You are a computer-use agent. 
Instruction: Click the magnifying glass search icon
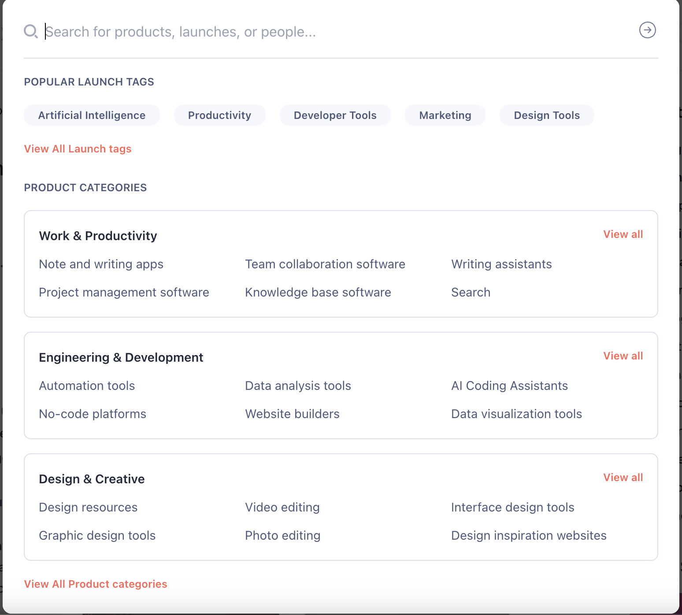pos(30,31)
